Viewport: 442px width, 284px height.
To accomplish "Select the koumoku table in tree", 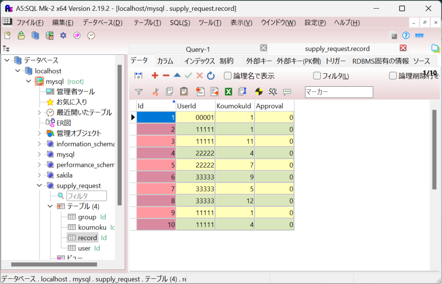I will pos(92,227).
